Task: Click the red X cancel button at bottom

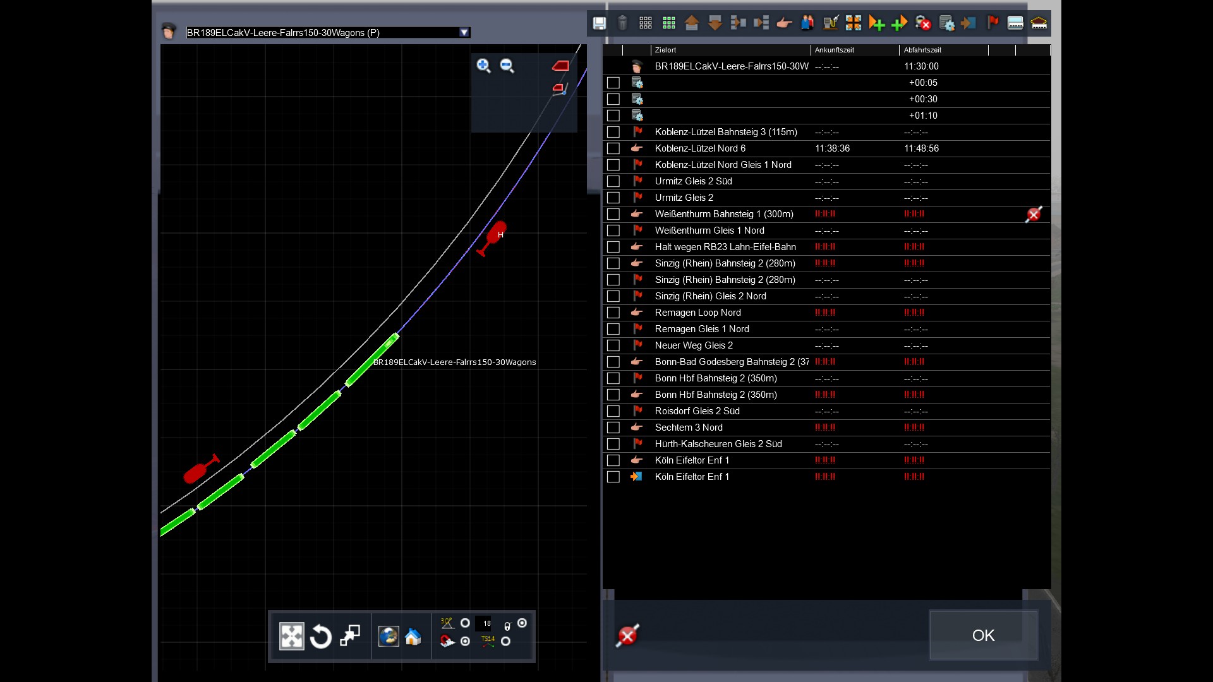Action: coord(627,635)
